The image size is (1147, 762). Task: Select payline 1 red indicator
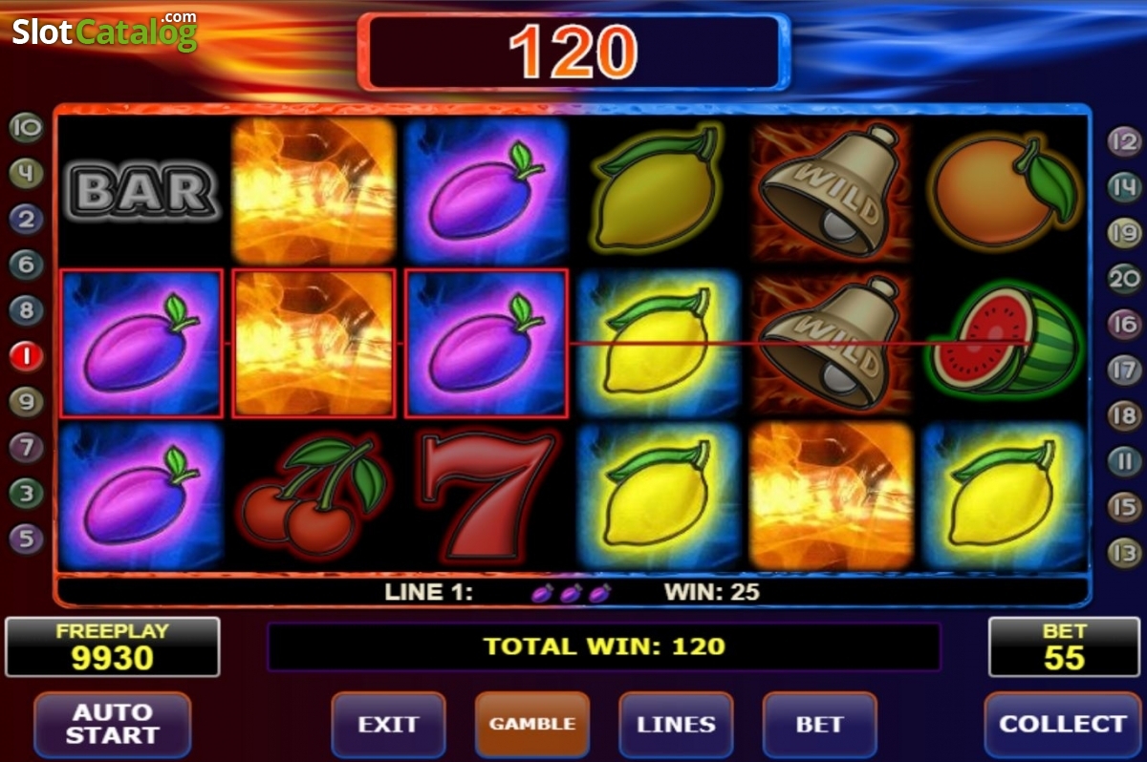27,356
